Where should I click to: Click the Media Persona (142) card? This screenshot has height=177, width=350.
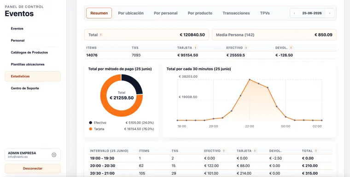coord(274,35)
